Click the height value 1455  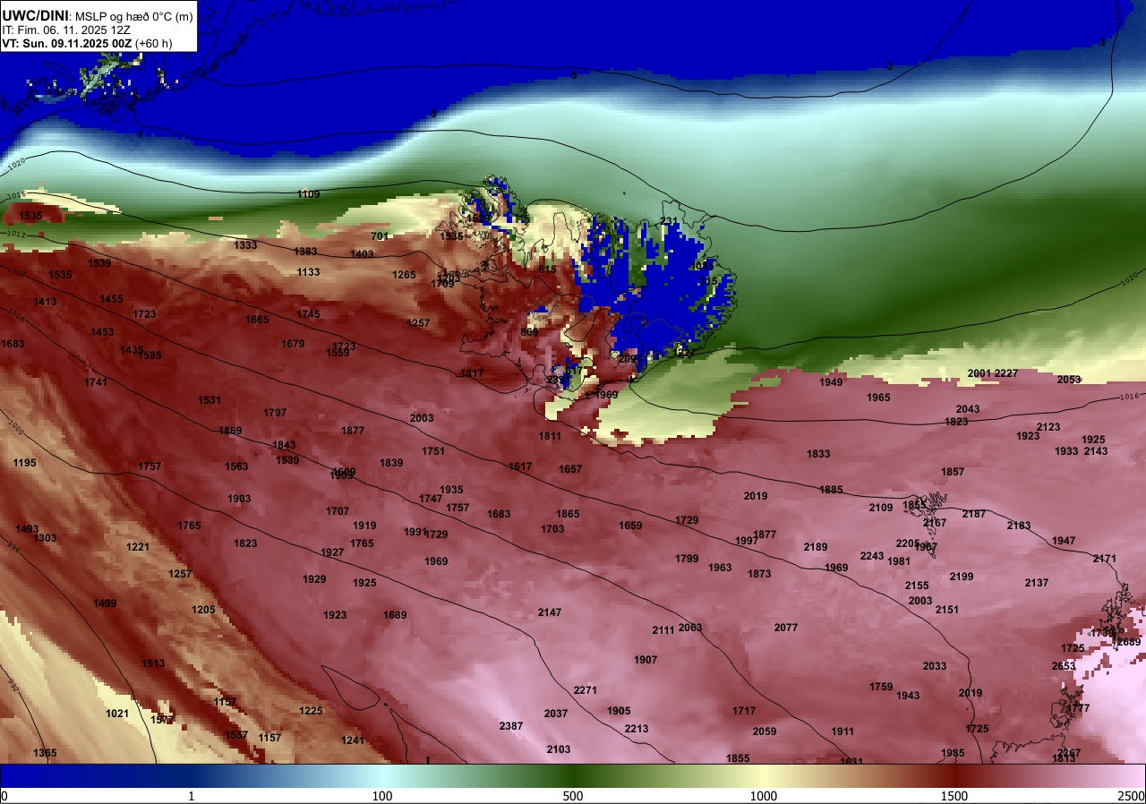point(111,299)
